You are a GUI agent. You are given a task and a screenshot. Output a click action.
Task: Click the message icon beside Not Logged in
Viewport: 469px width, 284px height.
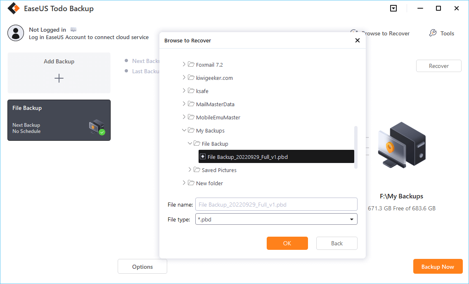[73, 30]
